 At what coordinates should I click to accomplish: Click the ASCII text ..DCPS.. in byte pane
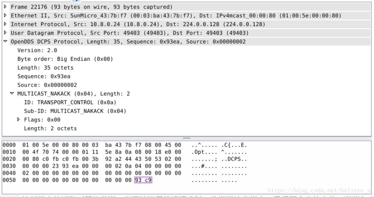(234, 159)
